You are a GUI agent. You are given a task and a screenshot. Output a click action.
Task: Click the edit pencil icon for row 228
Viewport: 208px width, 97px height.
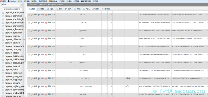pyautogui.click(x=32, y=38)
